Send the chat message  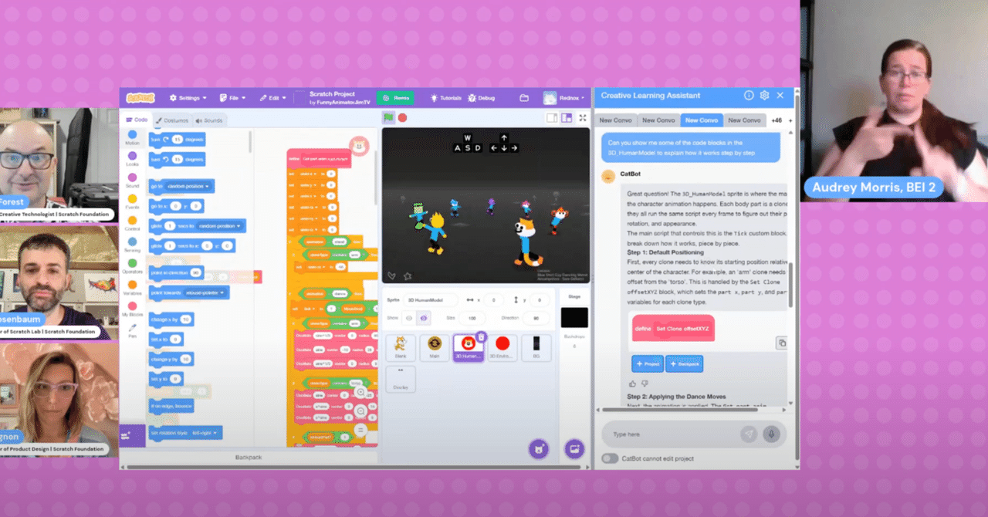tap(749, 434)
